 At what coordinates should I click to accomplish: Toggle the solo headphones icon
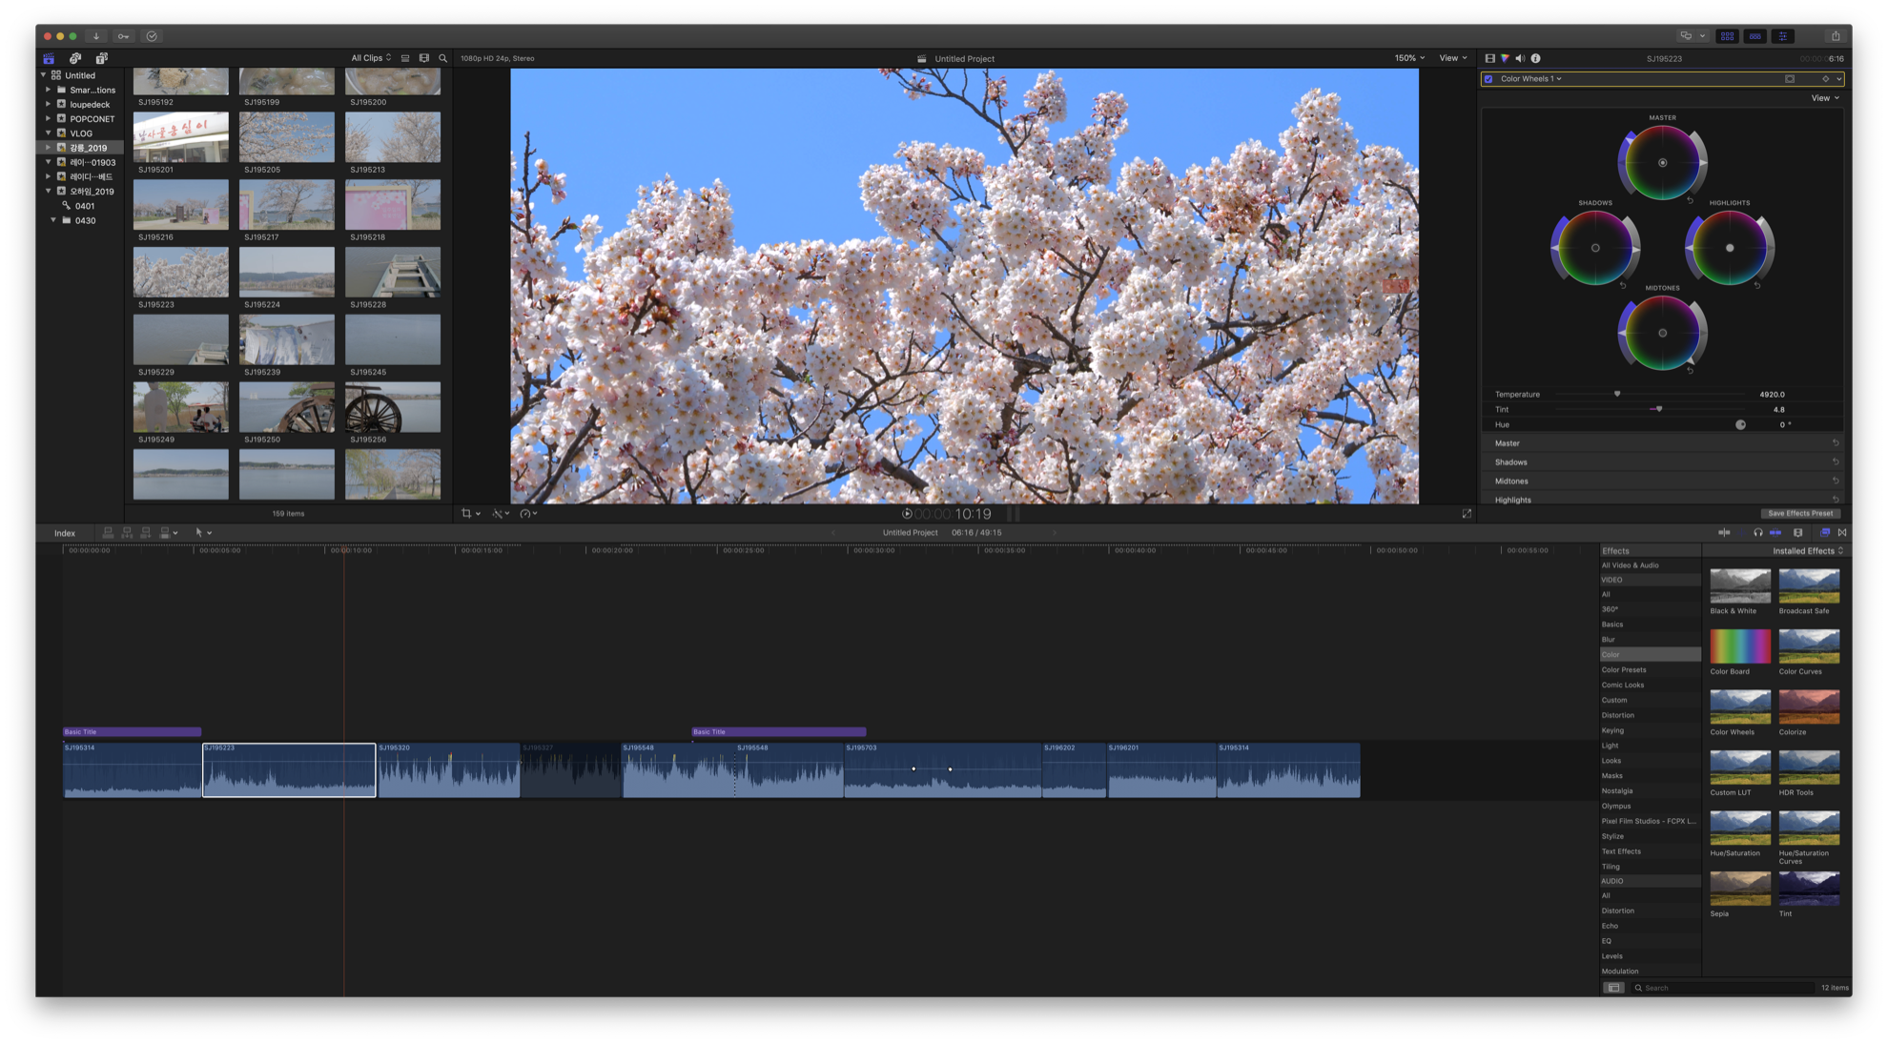click(x=1757, y=532)
